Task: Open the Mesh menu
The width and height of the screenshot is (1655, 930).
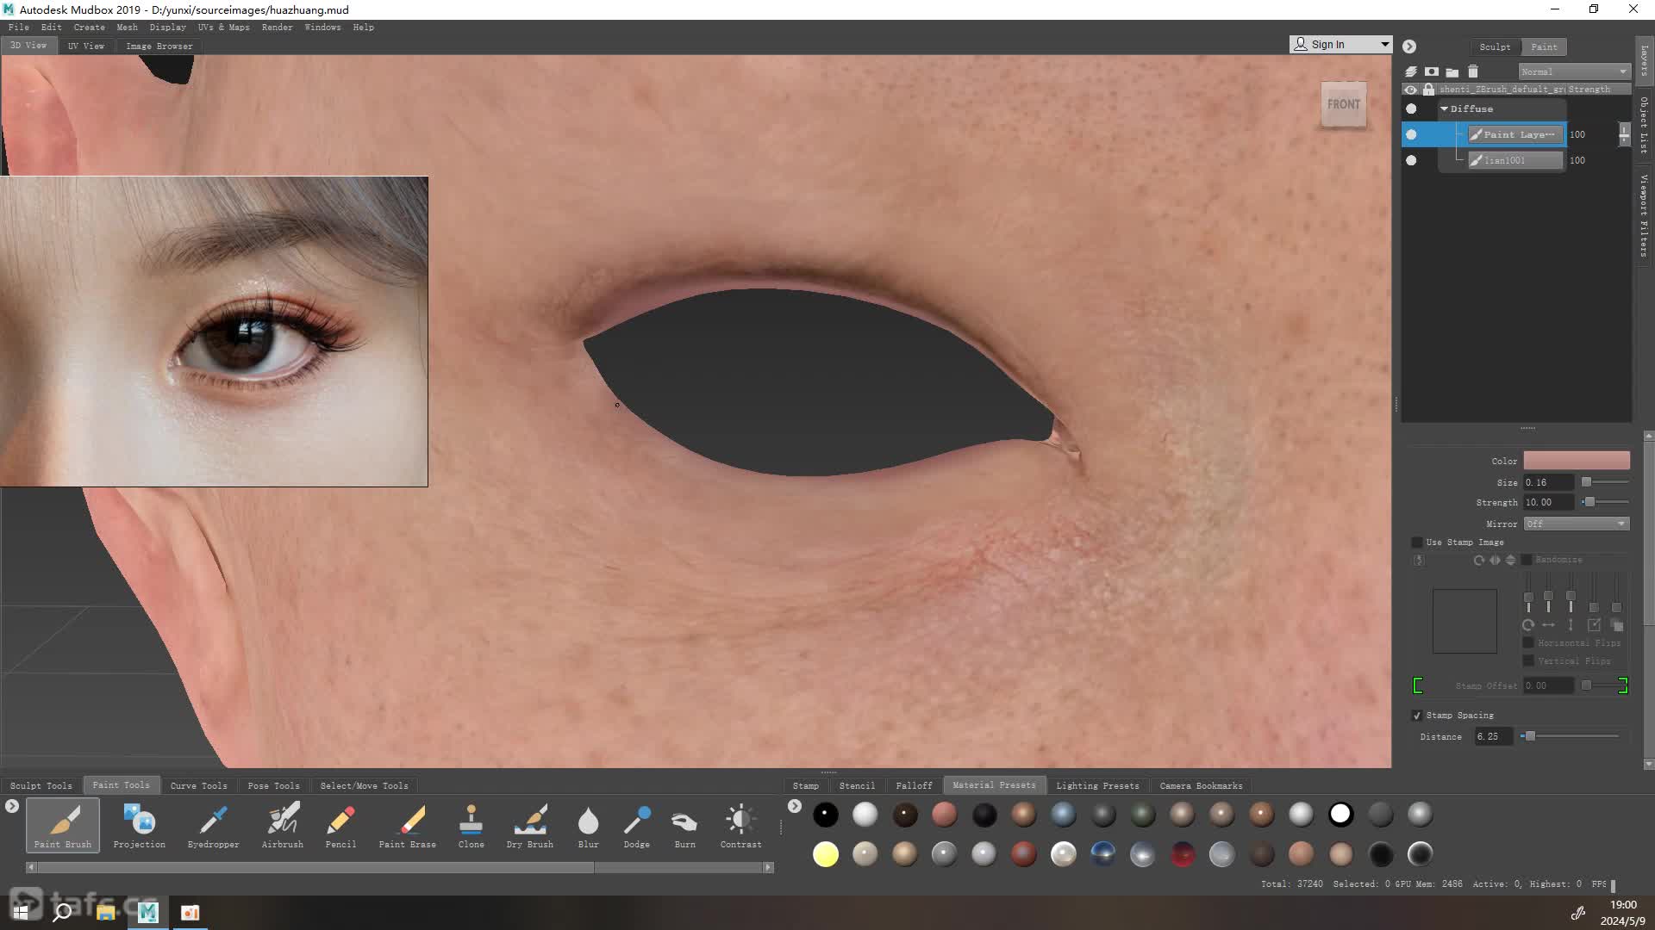Action: 127,28
